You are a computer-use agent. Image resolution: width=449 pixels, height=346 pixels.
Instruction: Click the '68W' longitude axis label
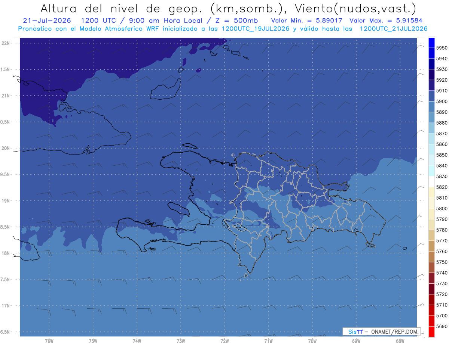point(400,341)
